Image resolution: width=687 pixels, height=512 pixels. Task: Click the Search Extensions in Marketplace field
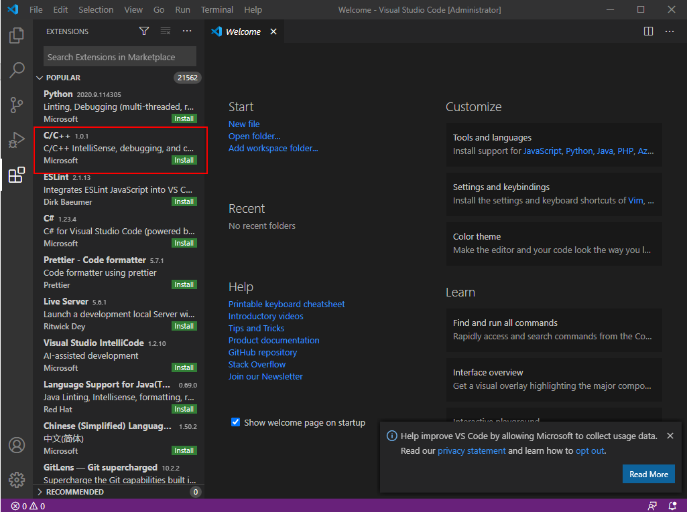pos(119,57)
